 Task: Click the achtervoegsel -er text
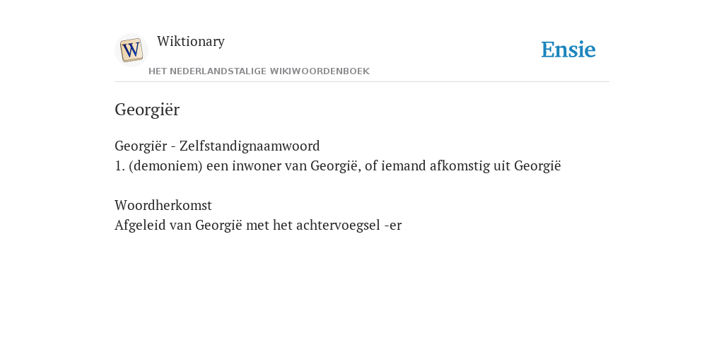pyautogui.click(x=349, y=226)
